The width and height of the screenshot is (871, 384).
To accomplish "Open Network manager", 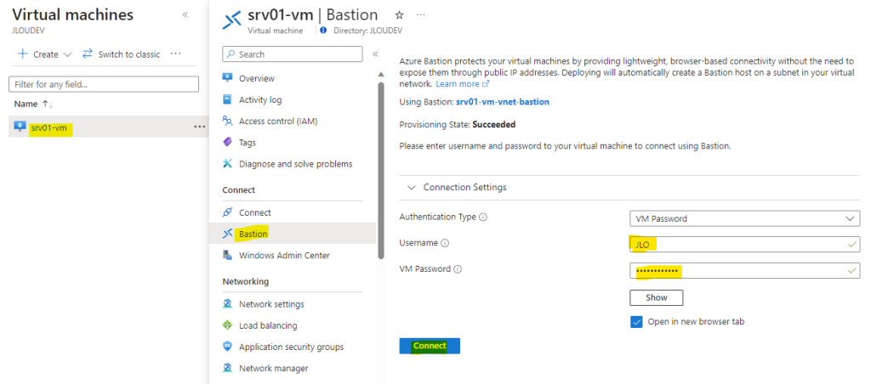I will pyautogui.click(x=273, y=368).
